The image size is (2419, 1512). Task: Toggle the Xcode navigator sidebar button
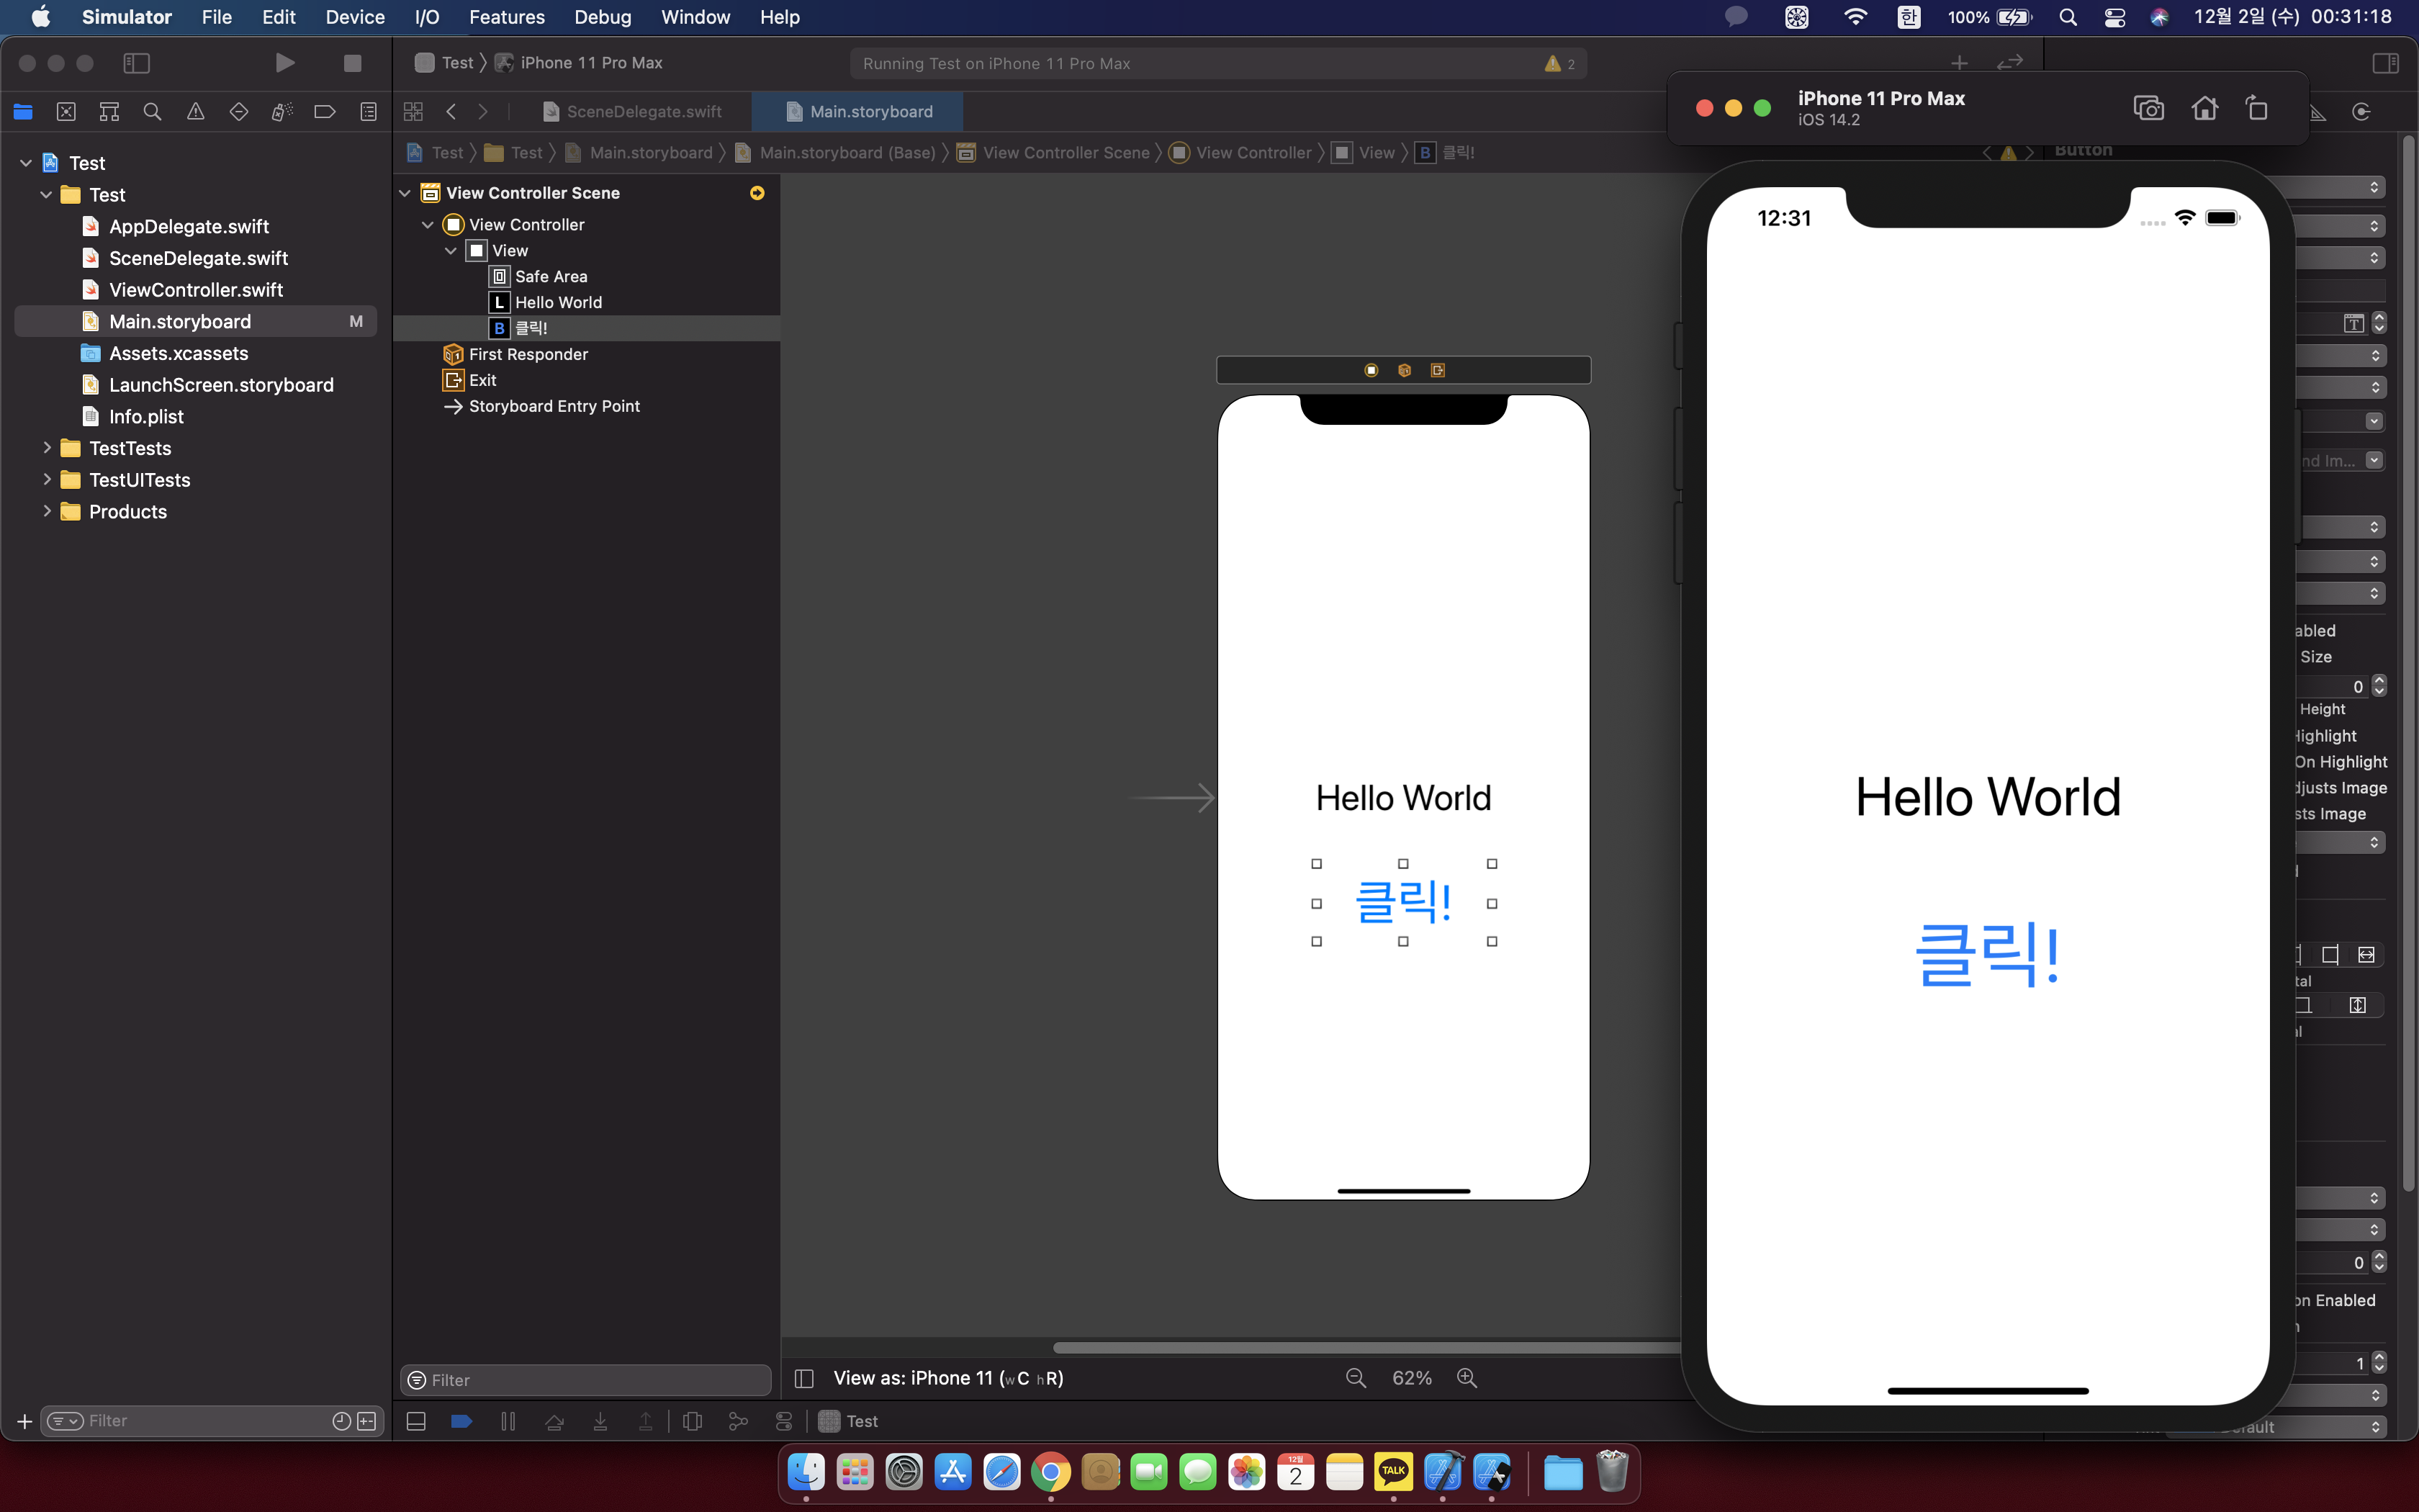[136, 63]
